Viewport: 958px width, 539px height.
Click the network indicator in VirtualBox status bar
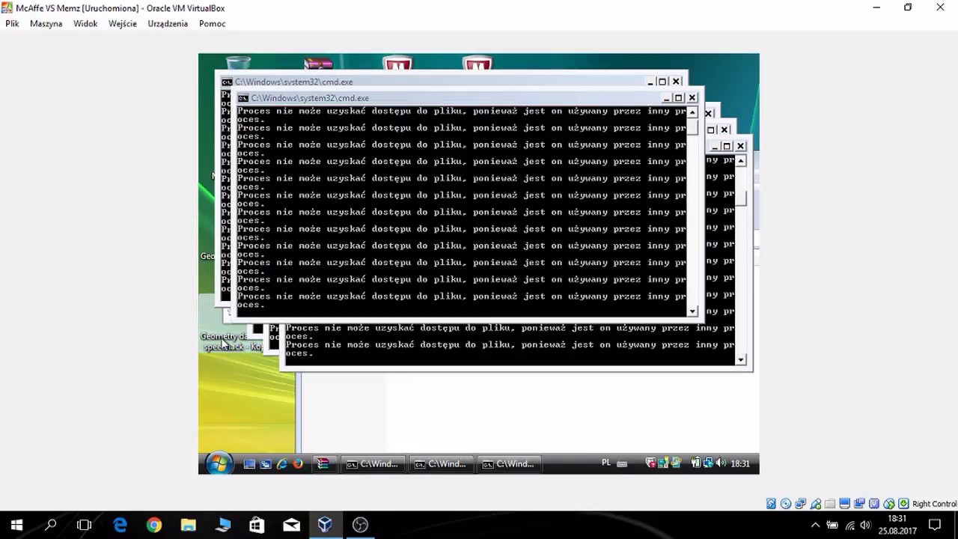coord(800,504)
